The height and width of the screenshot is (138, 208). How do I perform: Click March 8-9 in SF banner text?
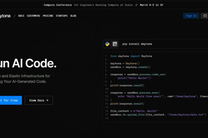151,5
